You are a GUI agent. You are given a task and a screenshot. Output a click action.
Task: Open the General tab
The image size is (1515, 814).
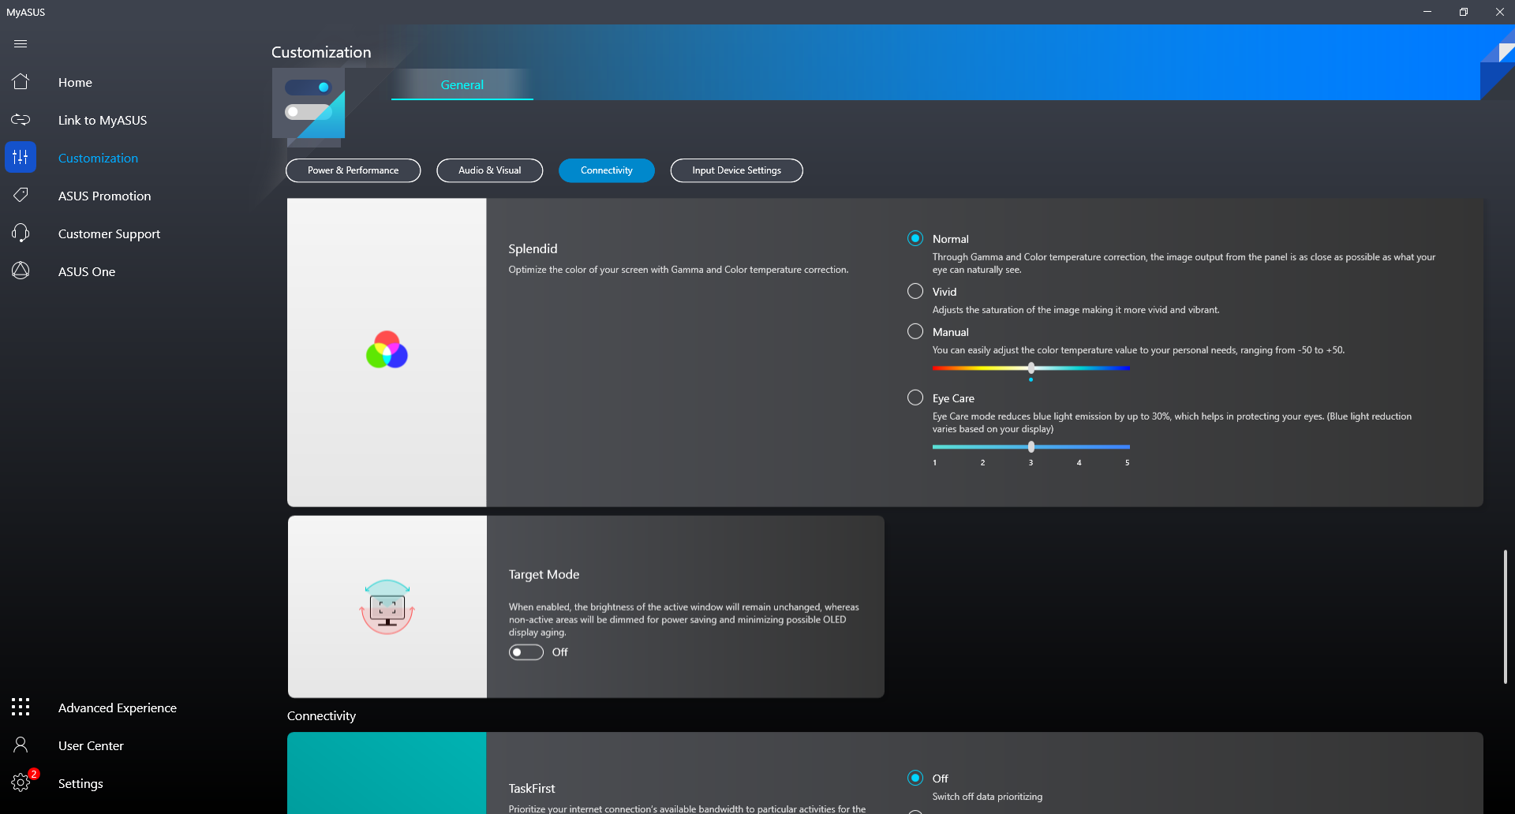462,84
